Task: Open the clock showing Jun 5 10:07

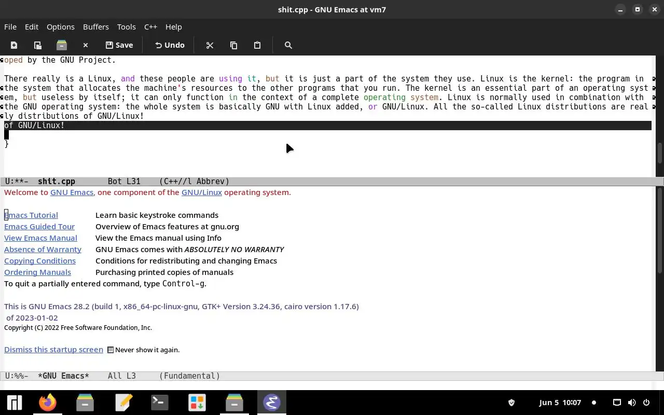Action: (x=560, y=403)
